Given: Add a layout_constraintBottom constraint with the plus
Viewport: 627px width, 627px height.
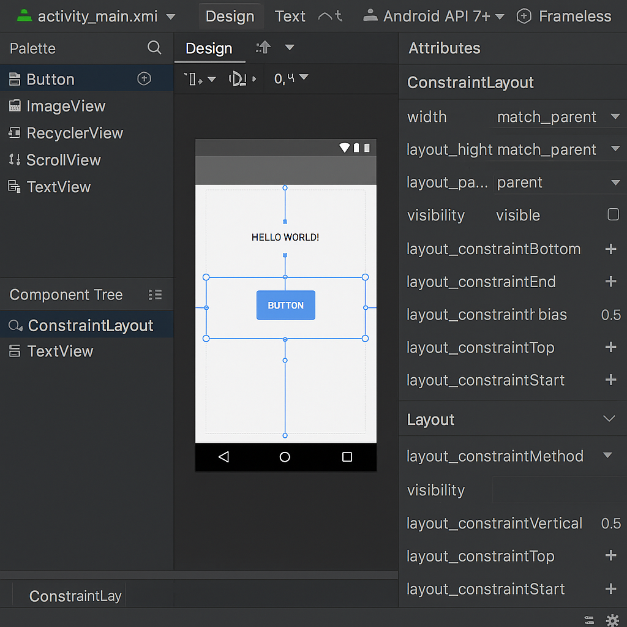Looking at the screenshot, I should pos(610,249).
